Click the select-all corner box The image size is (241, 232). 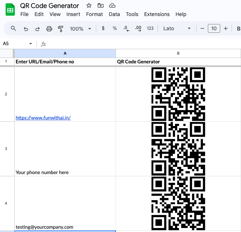point(7,53)
